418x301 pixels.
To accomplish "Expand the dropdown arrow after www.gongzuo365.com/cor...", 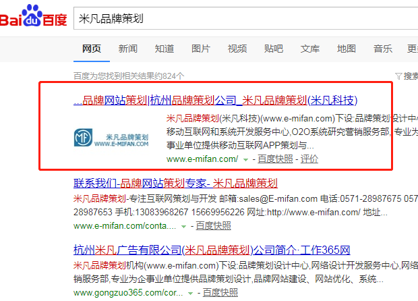I will (x=190, y=294).
